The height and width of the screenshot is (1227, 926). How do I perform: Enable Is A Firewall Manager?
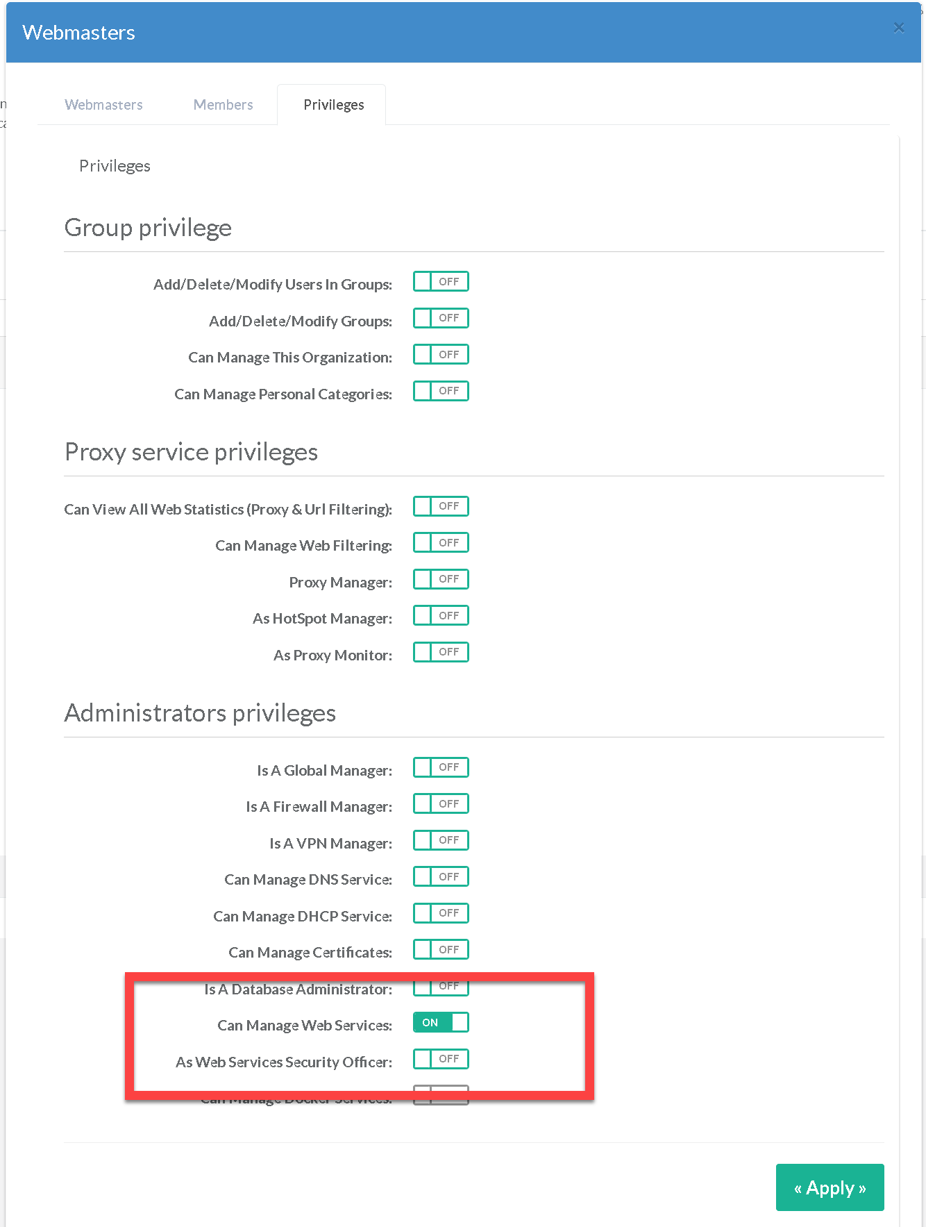(x=441, y=804)
